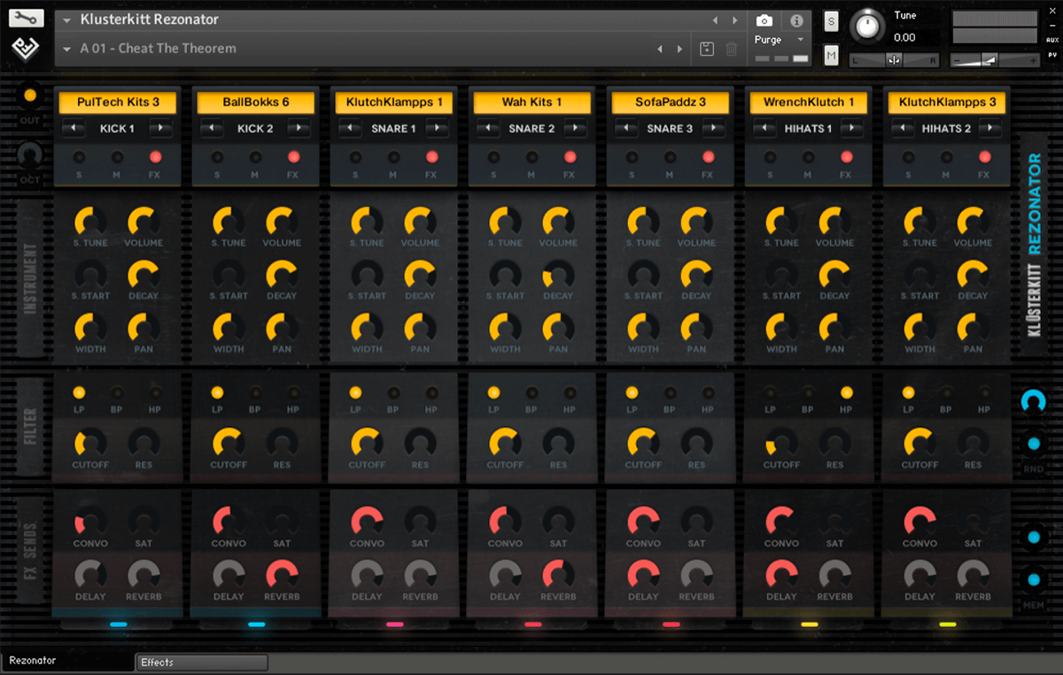Save the current snapshot with disk icon

coord(706,50)
